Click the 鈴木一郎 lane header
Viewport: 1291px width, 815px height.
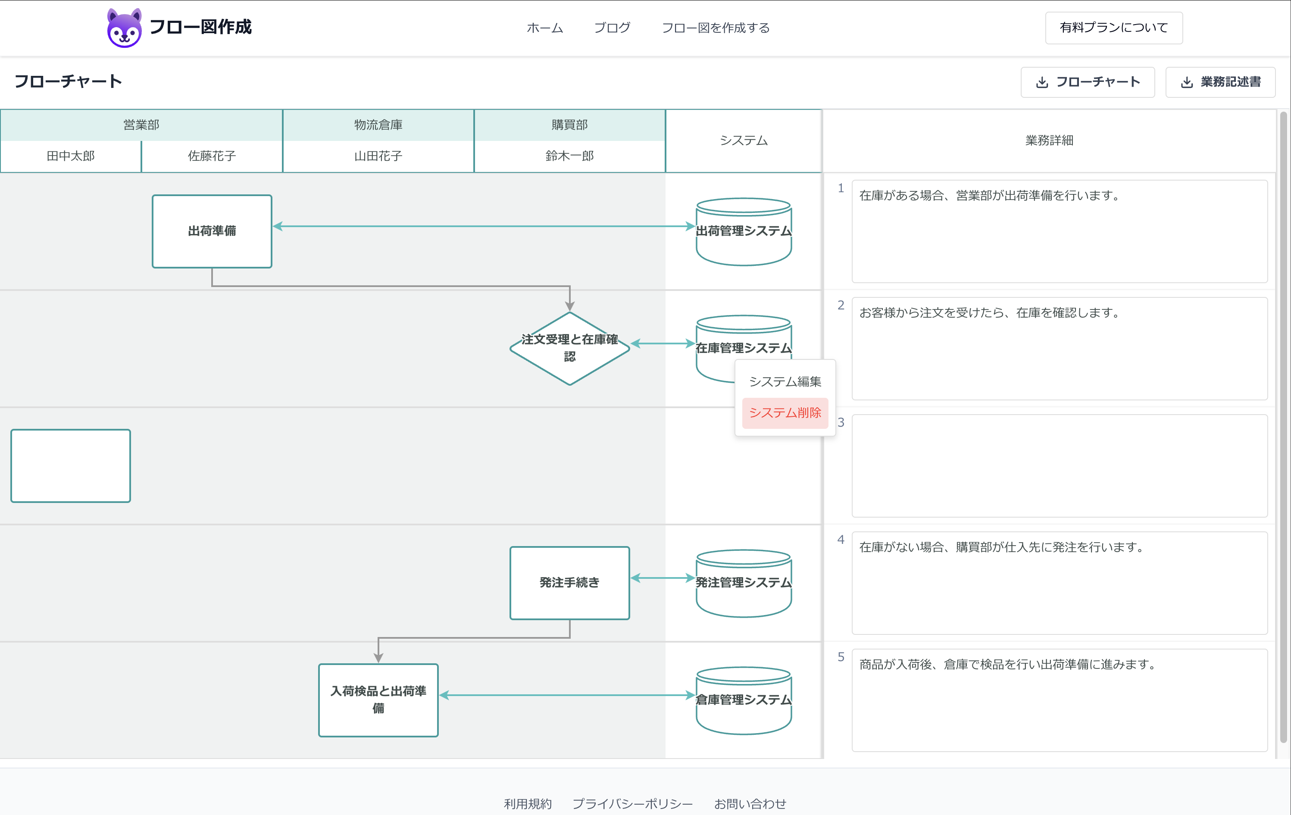click(569, 156)
